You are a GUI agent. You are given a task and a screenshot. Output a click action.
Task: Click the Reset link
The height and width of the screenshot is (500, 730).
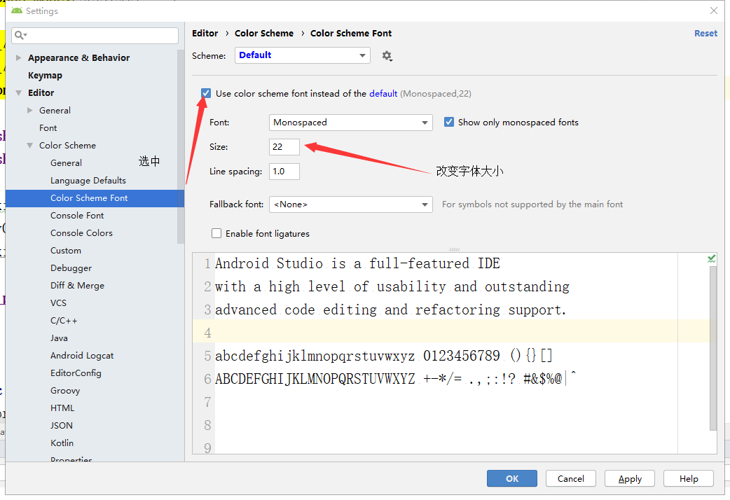pyautogui.click(x=705, y=34)
